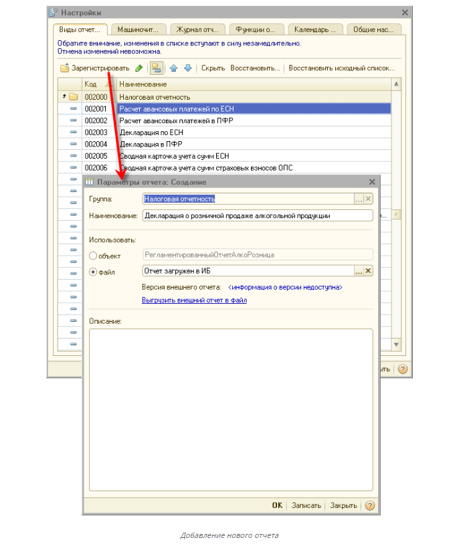455x552 pixels.
Task: Click the move up arrow icon
Action: (174, 68)
